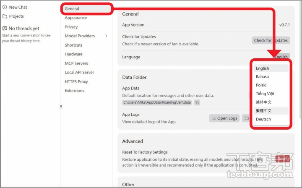Click the Reset factory settings button
This screenshot has width=302, height=188.
(283, 159)
